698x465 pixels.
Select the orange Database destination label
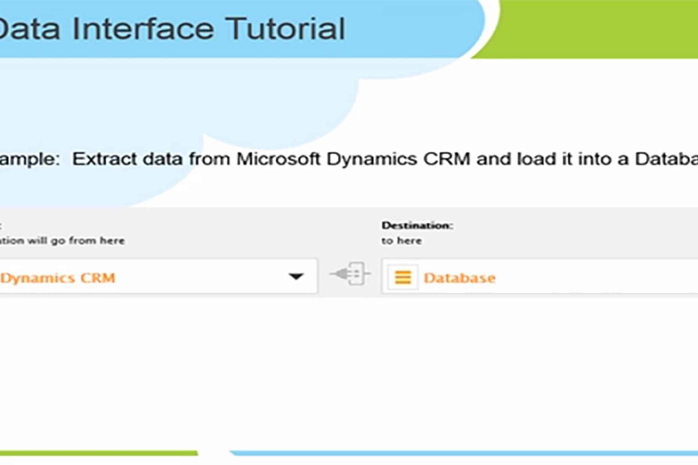[x=459, y=278]
